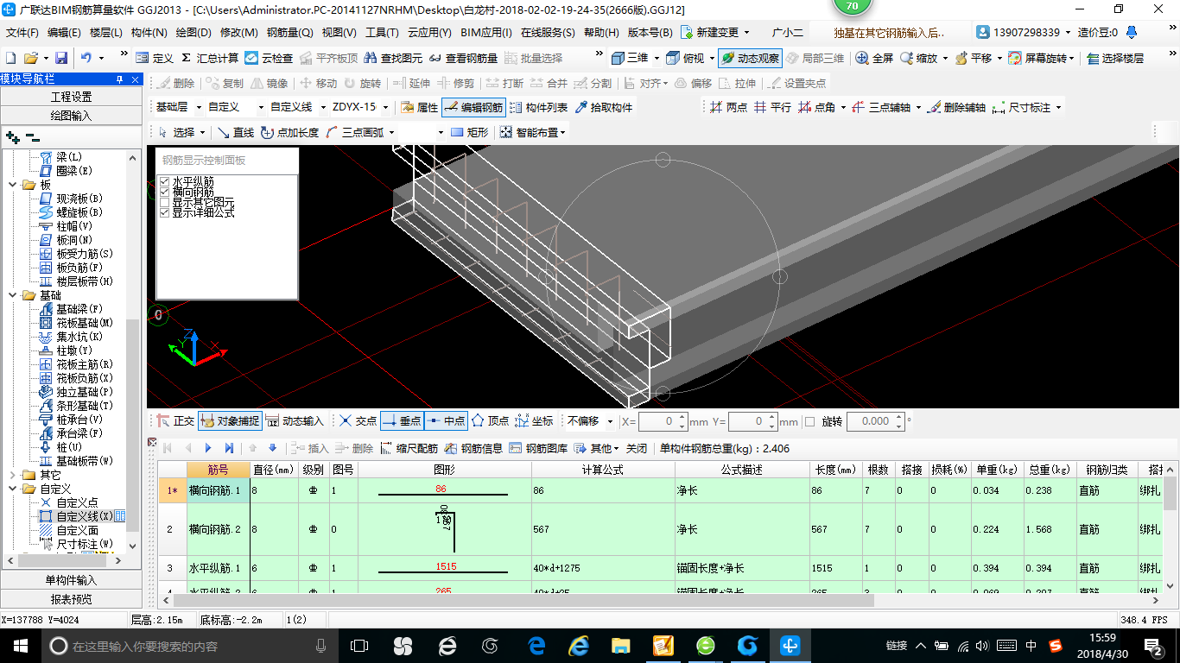Click 选择楼层 select floor button

point(1115,58)
